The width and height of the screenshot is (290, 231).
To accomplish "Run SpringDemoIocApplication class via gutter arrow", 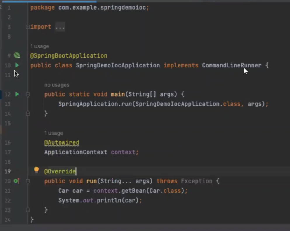I will pos(17,65).
